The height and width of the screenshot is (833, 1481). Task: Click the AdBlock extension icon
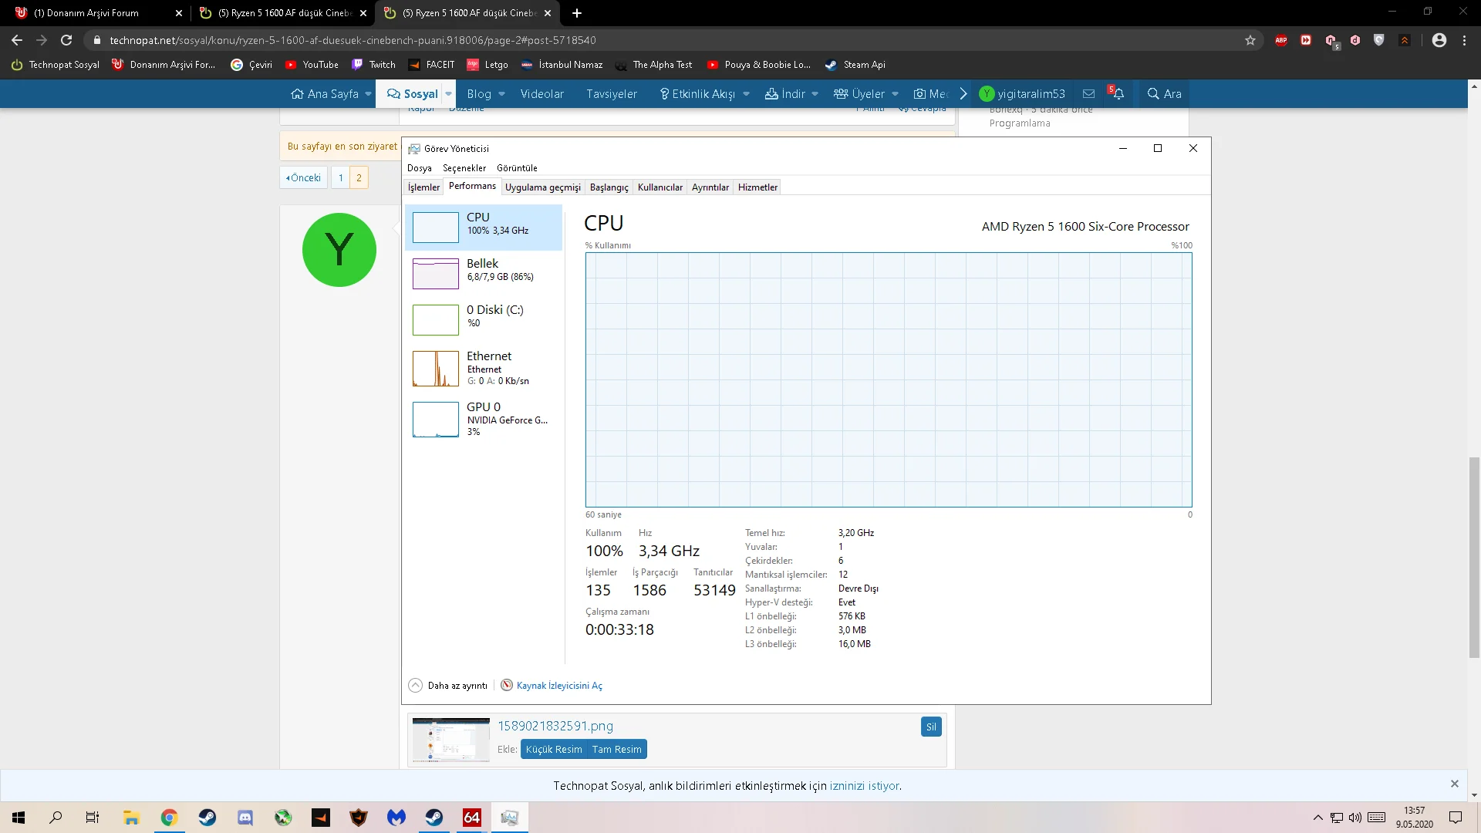tap(1281, 40)
